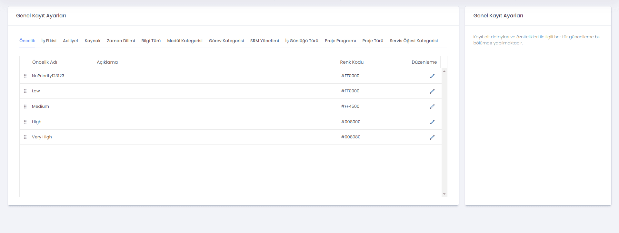Screen dimensions: 619x233
Task: Click the table scrollbar up arrow
Action: (x=444, y=71)
